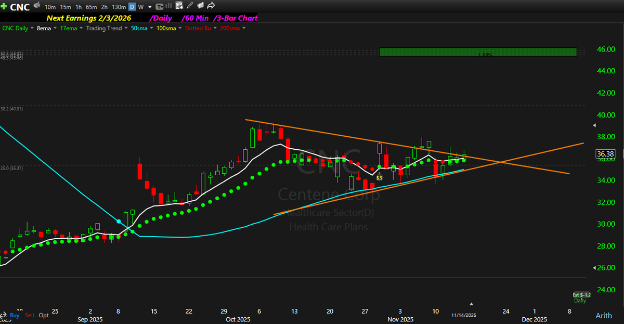The height and width of the screenshot is (324, 624).
Task: Click the price scale arrow near 26.00
Action: (595, 267)
